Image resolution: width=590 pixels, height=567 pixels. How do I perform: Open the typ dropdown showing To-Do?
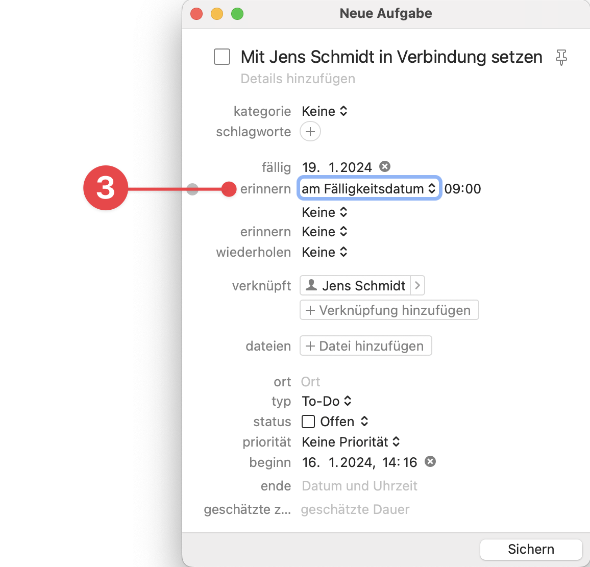pyautogui.click(x=327, y=401)
